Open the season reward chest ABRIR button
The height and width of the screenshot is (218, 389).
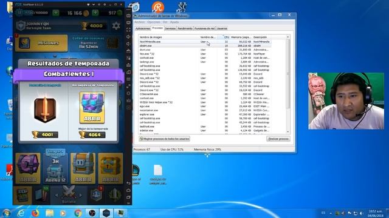point(92,108)
